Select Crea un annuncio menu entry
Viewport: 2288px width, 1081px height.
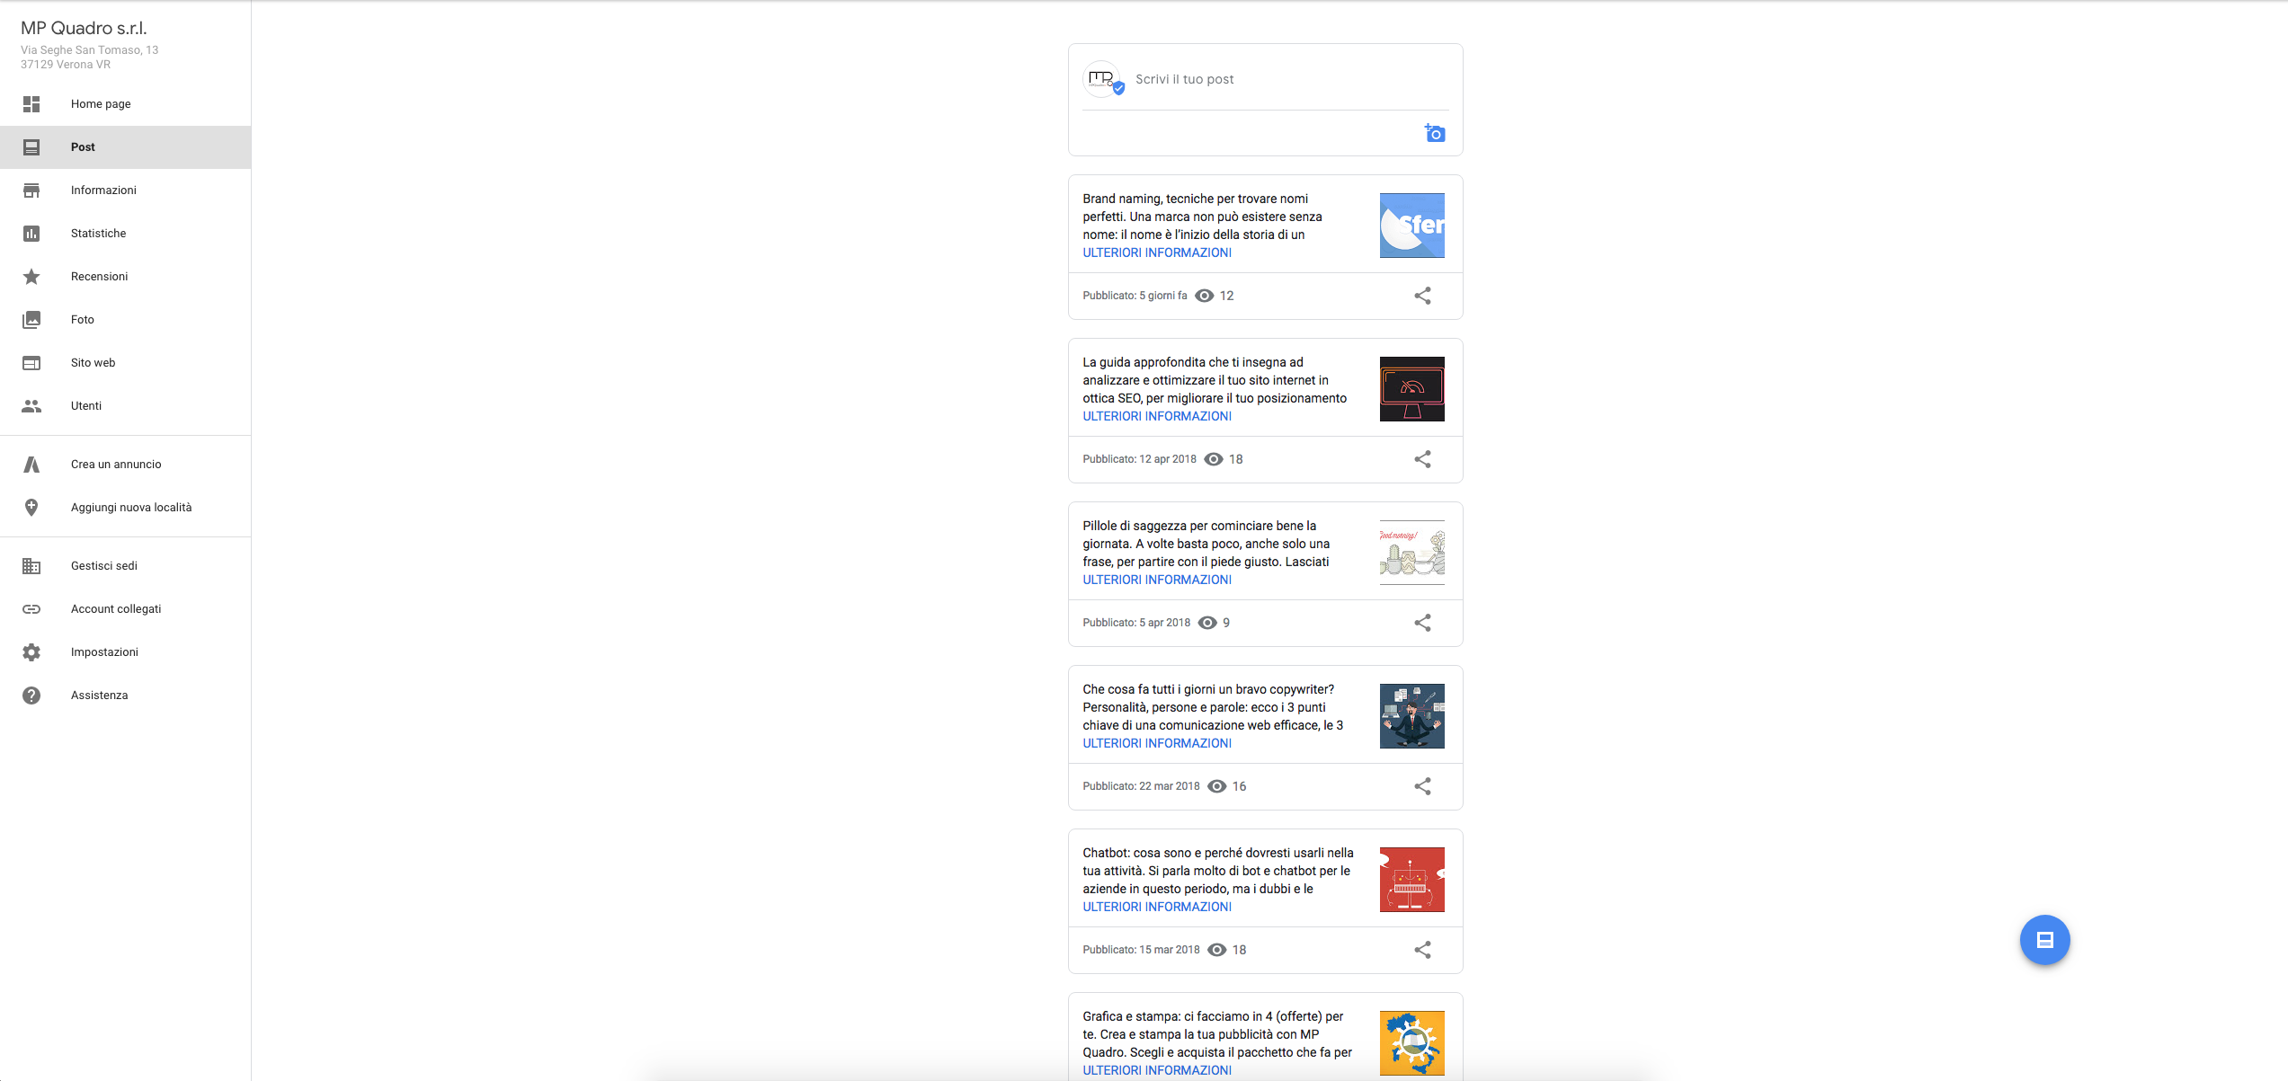tap(126, 465)
